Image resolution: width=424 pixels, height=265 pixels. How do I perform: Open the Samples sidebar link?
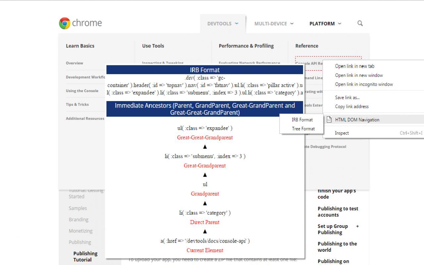tap(78, 208)
